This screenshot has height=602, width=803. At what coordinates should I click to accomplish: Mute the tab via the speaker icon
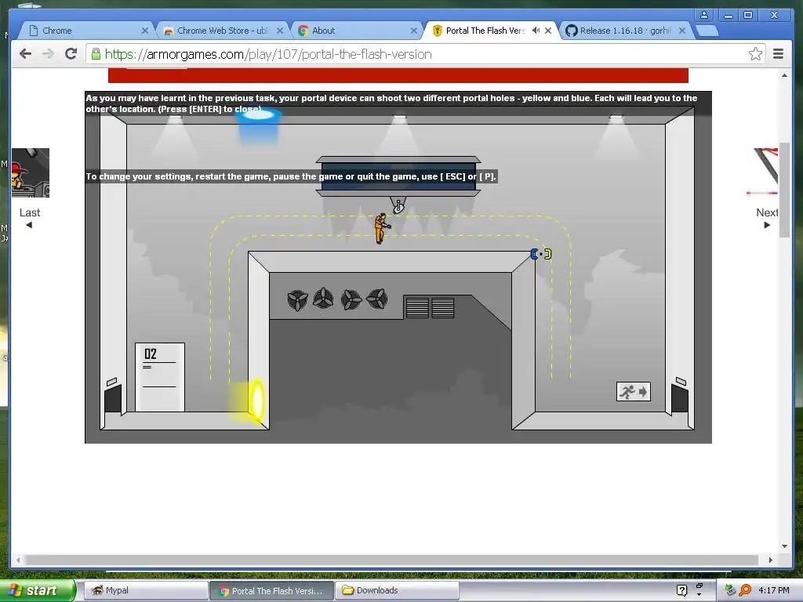point(536,31)
